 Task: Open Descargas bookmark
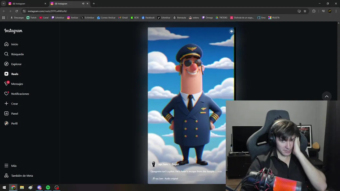pyautogui.click(x=17, y=18)
